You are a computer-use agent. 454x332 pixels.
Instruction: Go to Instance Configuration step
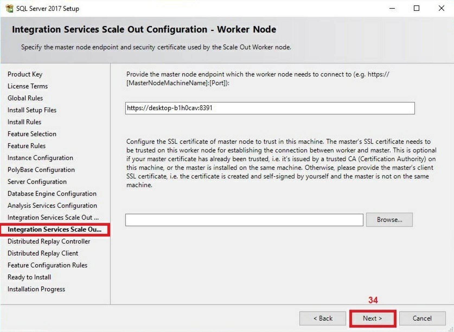[40, 158]
